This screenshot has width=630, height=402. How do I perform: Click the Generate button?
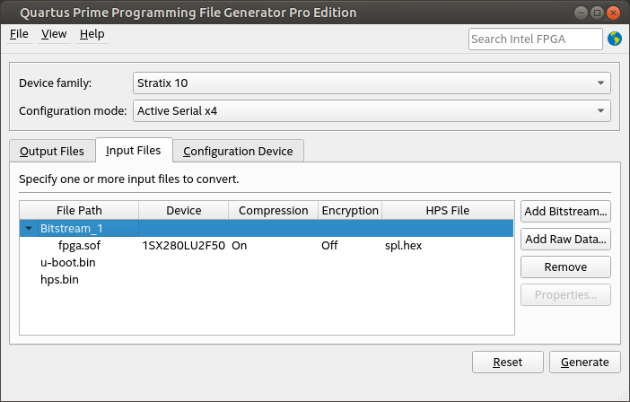point(584,363)
